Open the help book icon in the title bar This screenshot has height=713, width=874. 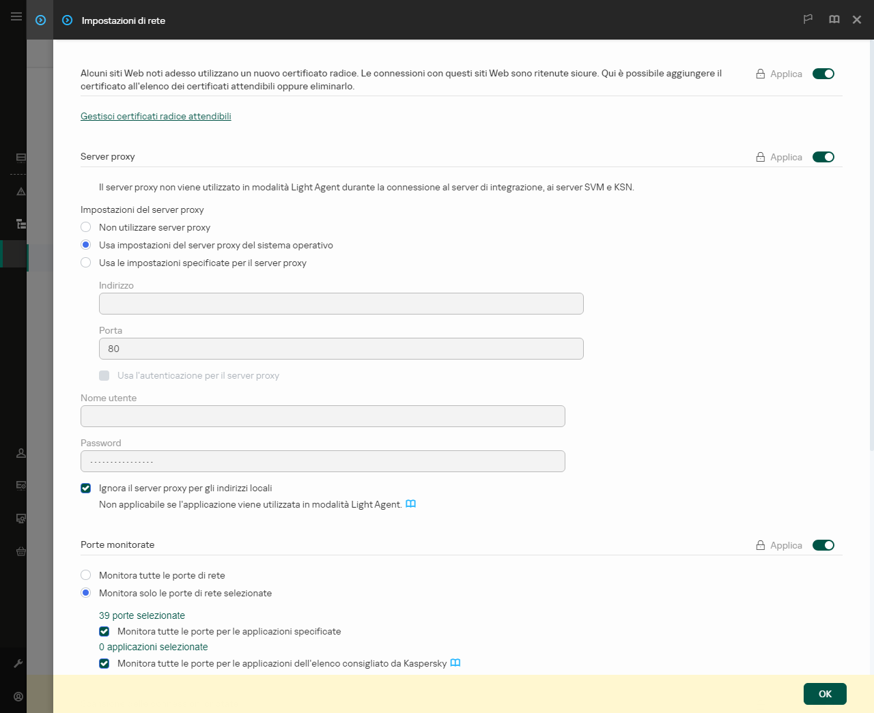tap(834, 19)
